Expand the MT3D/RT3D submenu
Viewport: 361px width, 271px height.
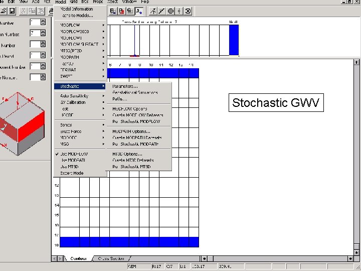(80, 51)
